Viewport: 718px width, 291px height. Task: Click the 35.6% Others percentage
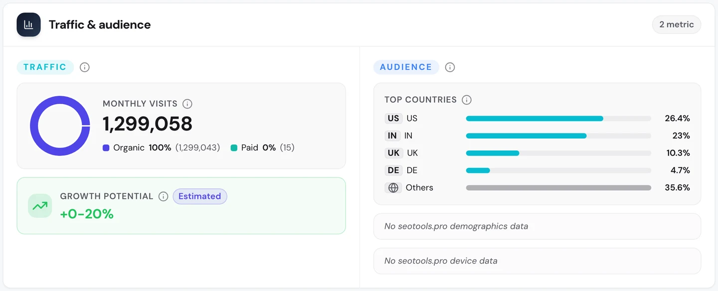tap(677, 188)
